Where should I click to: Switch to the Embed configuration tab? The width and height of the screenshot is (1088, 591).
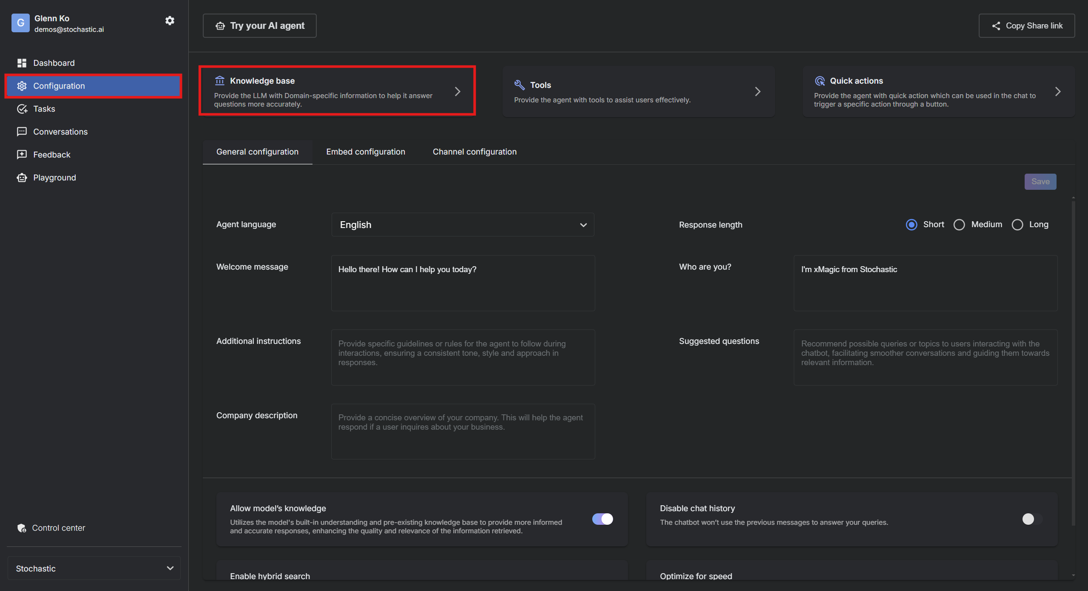pos(366,152)
